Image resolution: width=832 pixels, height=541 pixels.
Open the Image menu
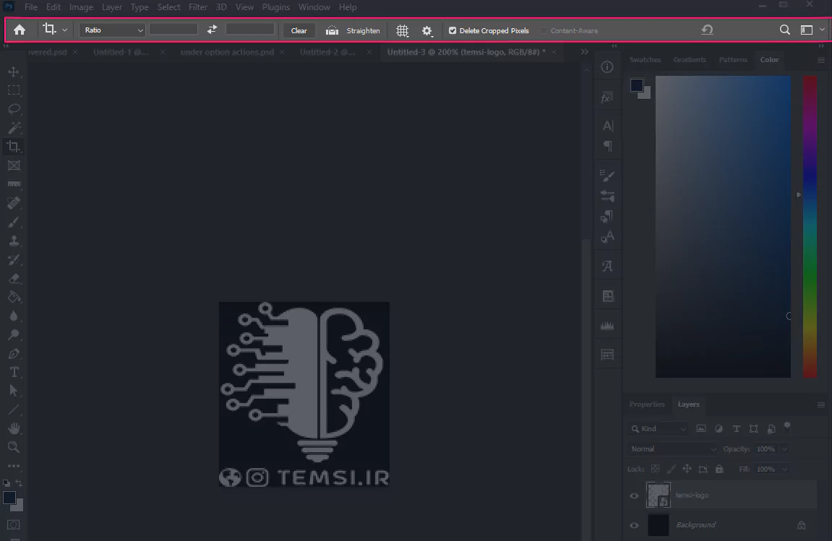point(81,7)
